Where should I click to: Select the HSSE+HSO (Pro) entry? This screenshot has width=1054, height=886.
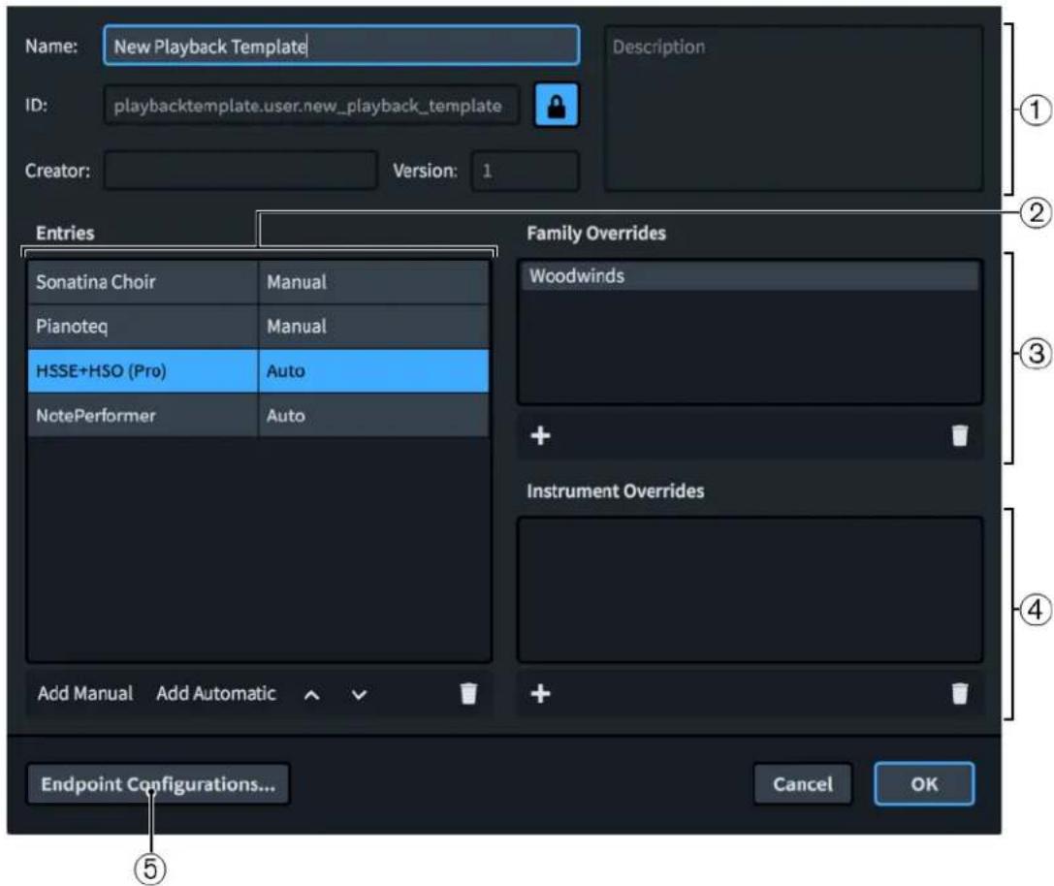(143, 370)
